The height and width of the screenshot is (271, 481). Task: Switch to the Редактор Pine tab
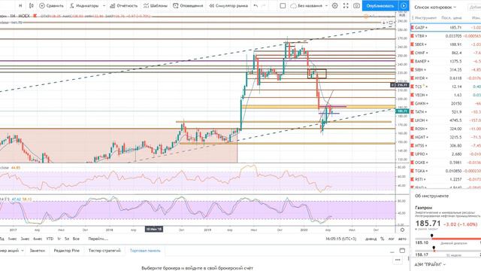pos(67,251)
